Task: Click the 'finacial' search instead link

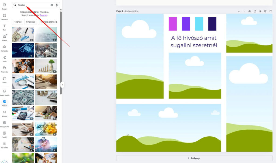Action: [x=43, y=15]
